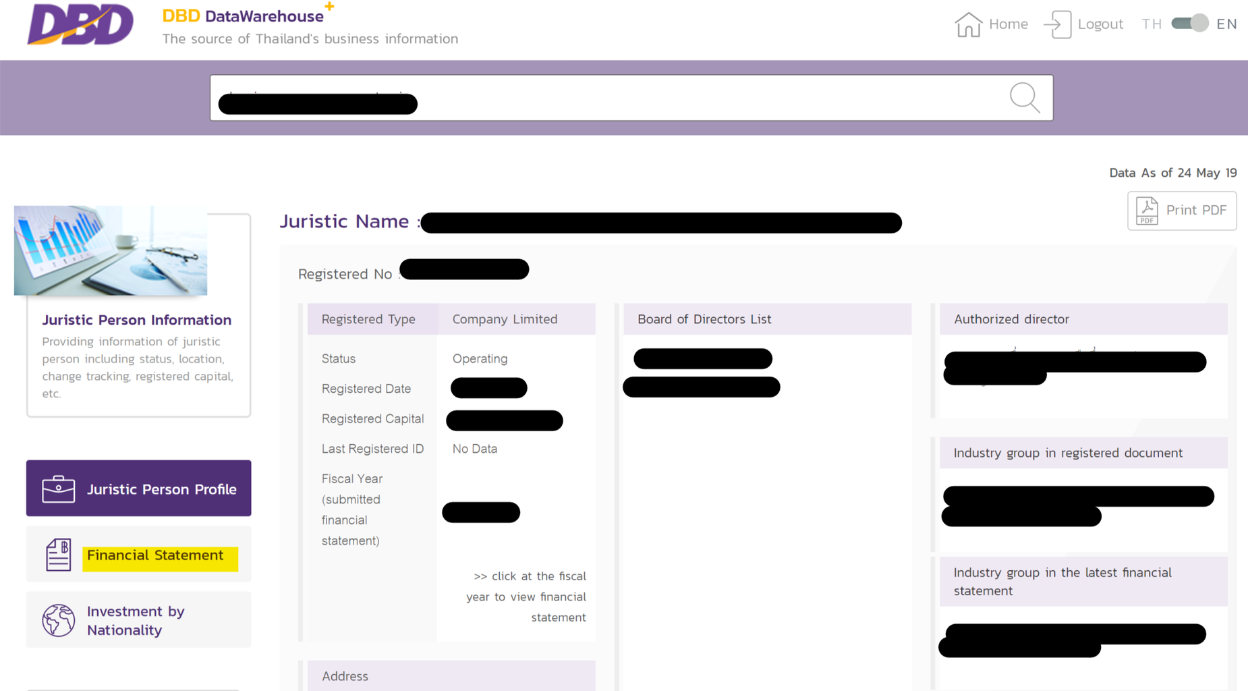Screen dimensions: 1248x691
Task: Click the DBD logo
Action: 80,26
